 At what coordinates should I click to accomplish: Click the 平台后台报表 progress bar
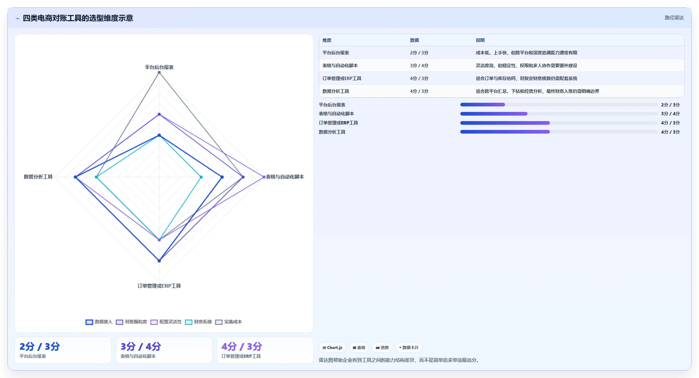pos(559,105)
